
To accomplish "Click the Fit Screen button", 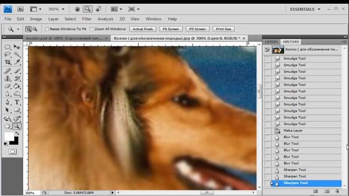I will point(171,29).
